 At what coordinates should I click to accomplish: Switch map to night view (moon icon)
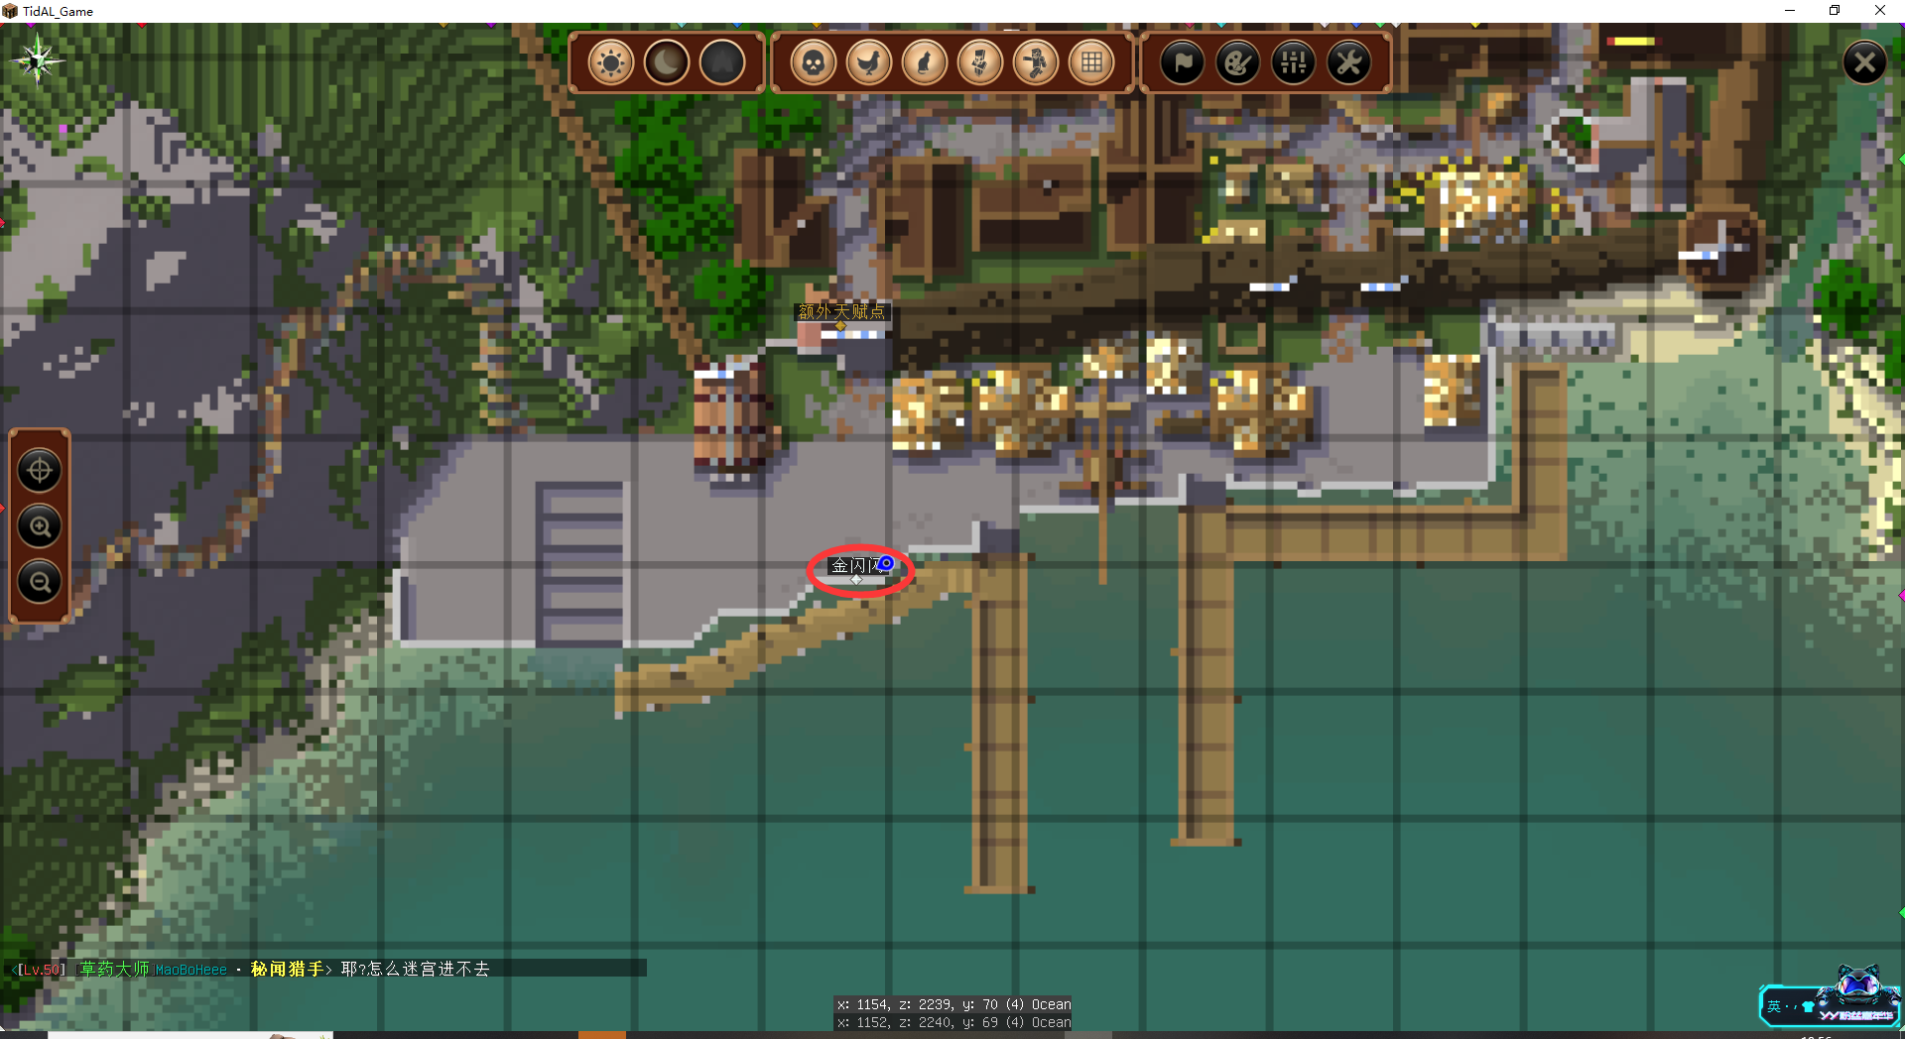[x=666, y=63]
